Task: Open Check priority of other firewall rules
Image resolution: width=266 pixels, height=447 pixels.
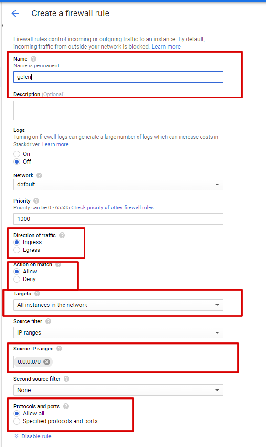Action: 112,207
